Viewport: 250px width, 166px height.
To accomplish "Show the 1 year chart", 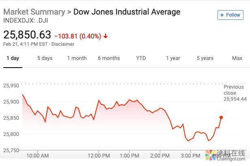I will click(173, 58).
